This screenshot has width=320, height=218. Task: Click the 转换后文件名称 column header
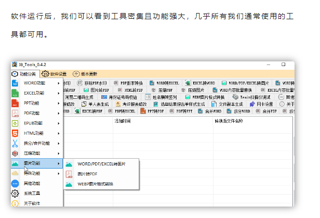coord(229,121)
